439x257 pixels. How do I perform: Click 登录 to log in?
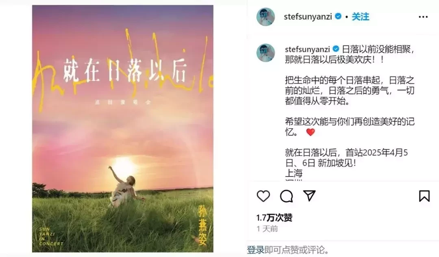click(255, 249)
